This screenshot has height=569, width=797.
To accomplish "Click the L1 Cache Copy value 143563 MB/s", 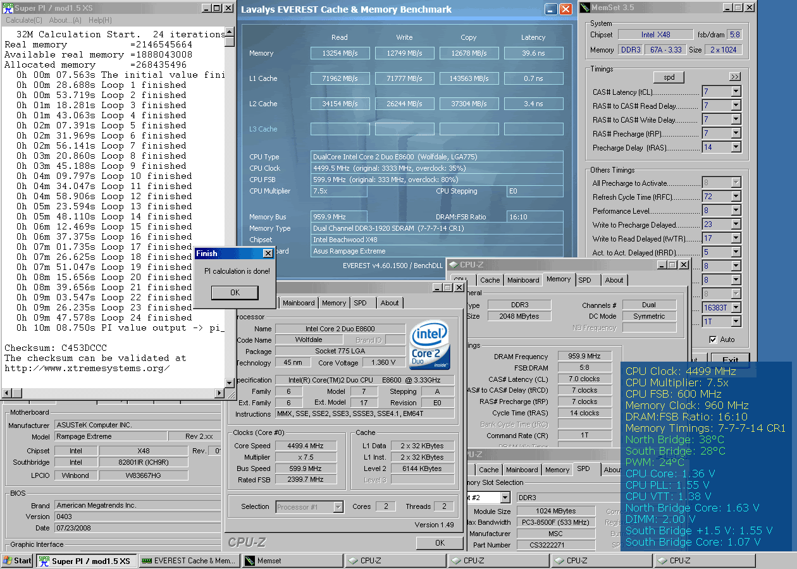I will pos(469,79).
